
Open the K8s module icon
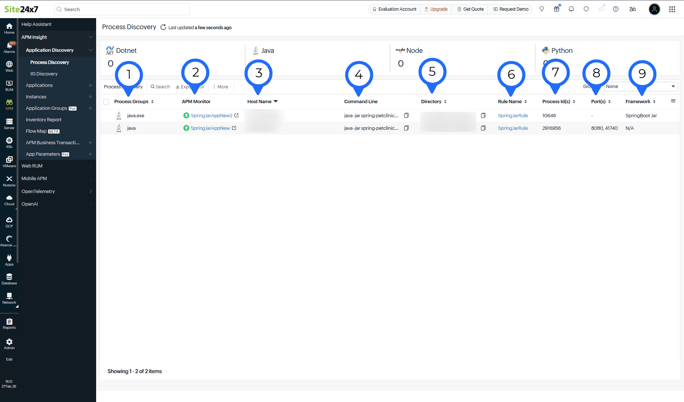click(x=9, y=142)
